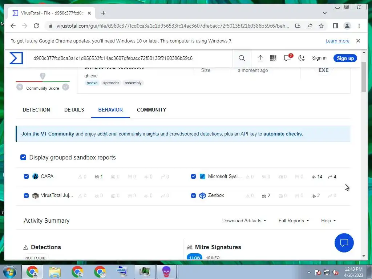Go back with the browser back arrow
Image resolution: width=372 pixels, height=279 pixels.
pyautogui.click(x=13, y=26)
